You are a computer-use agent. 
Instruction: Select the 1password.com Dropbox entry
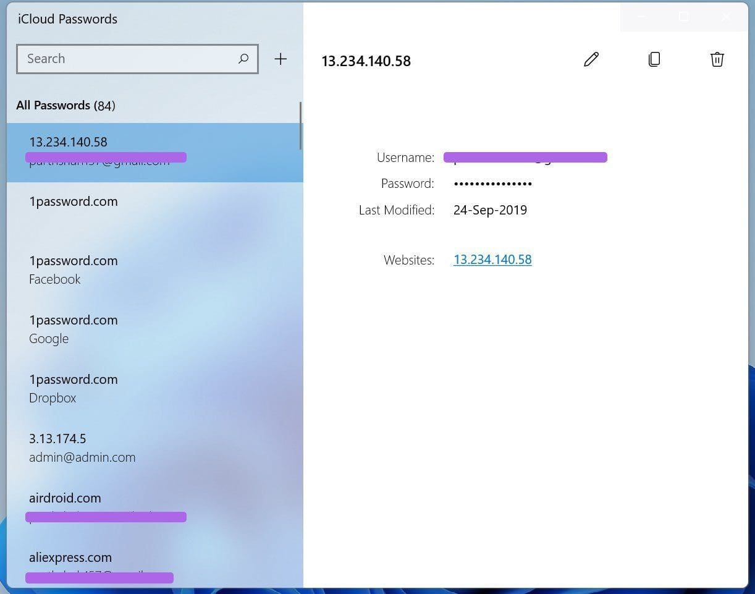point(154,389)
